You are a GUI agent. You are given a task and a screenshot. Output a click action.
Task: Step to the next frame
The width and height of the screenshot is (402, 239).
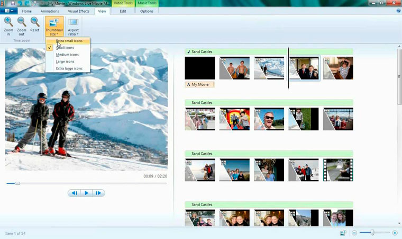coord(98,193)
